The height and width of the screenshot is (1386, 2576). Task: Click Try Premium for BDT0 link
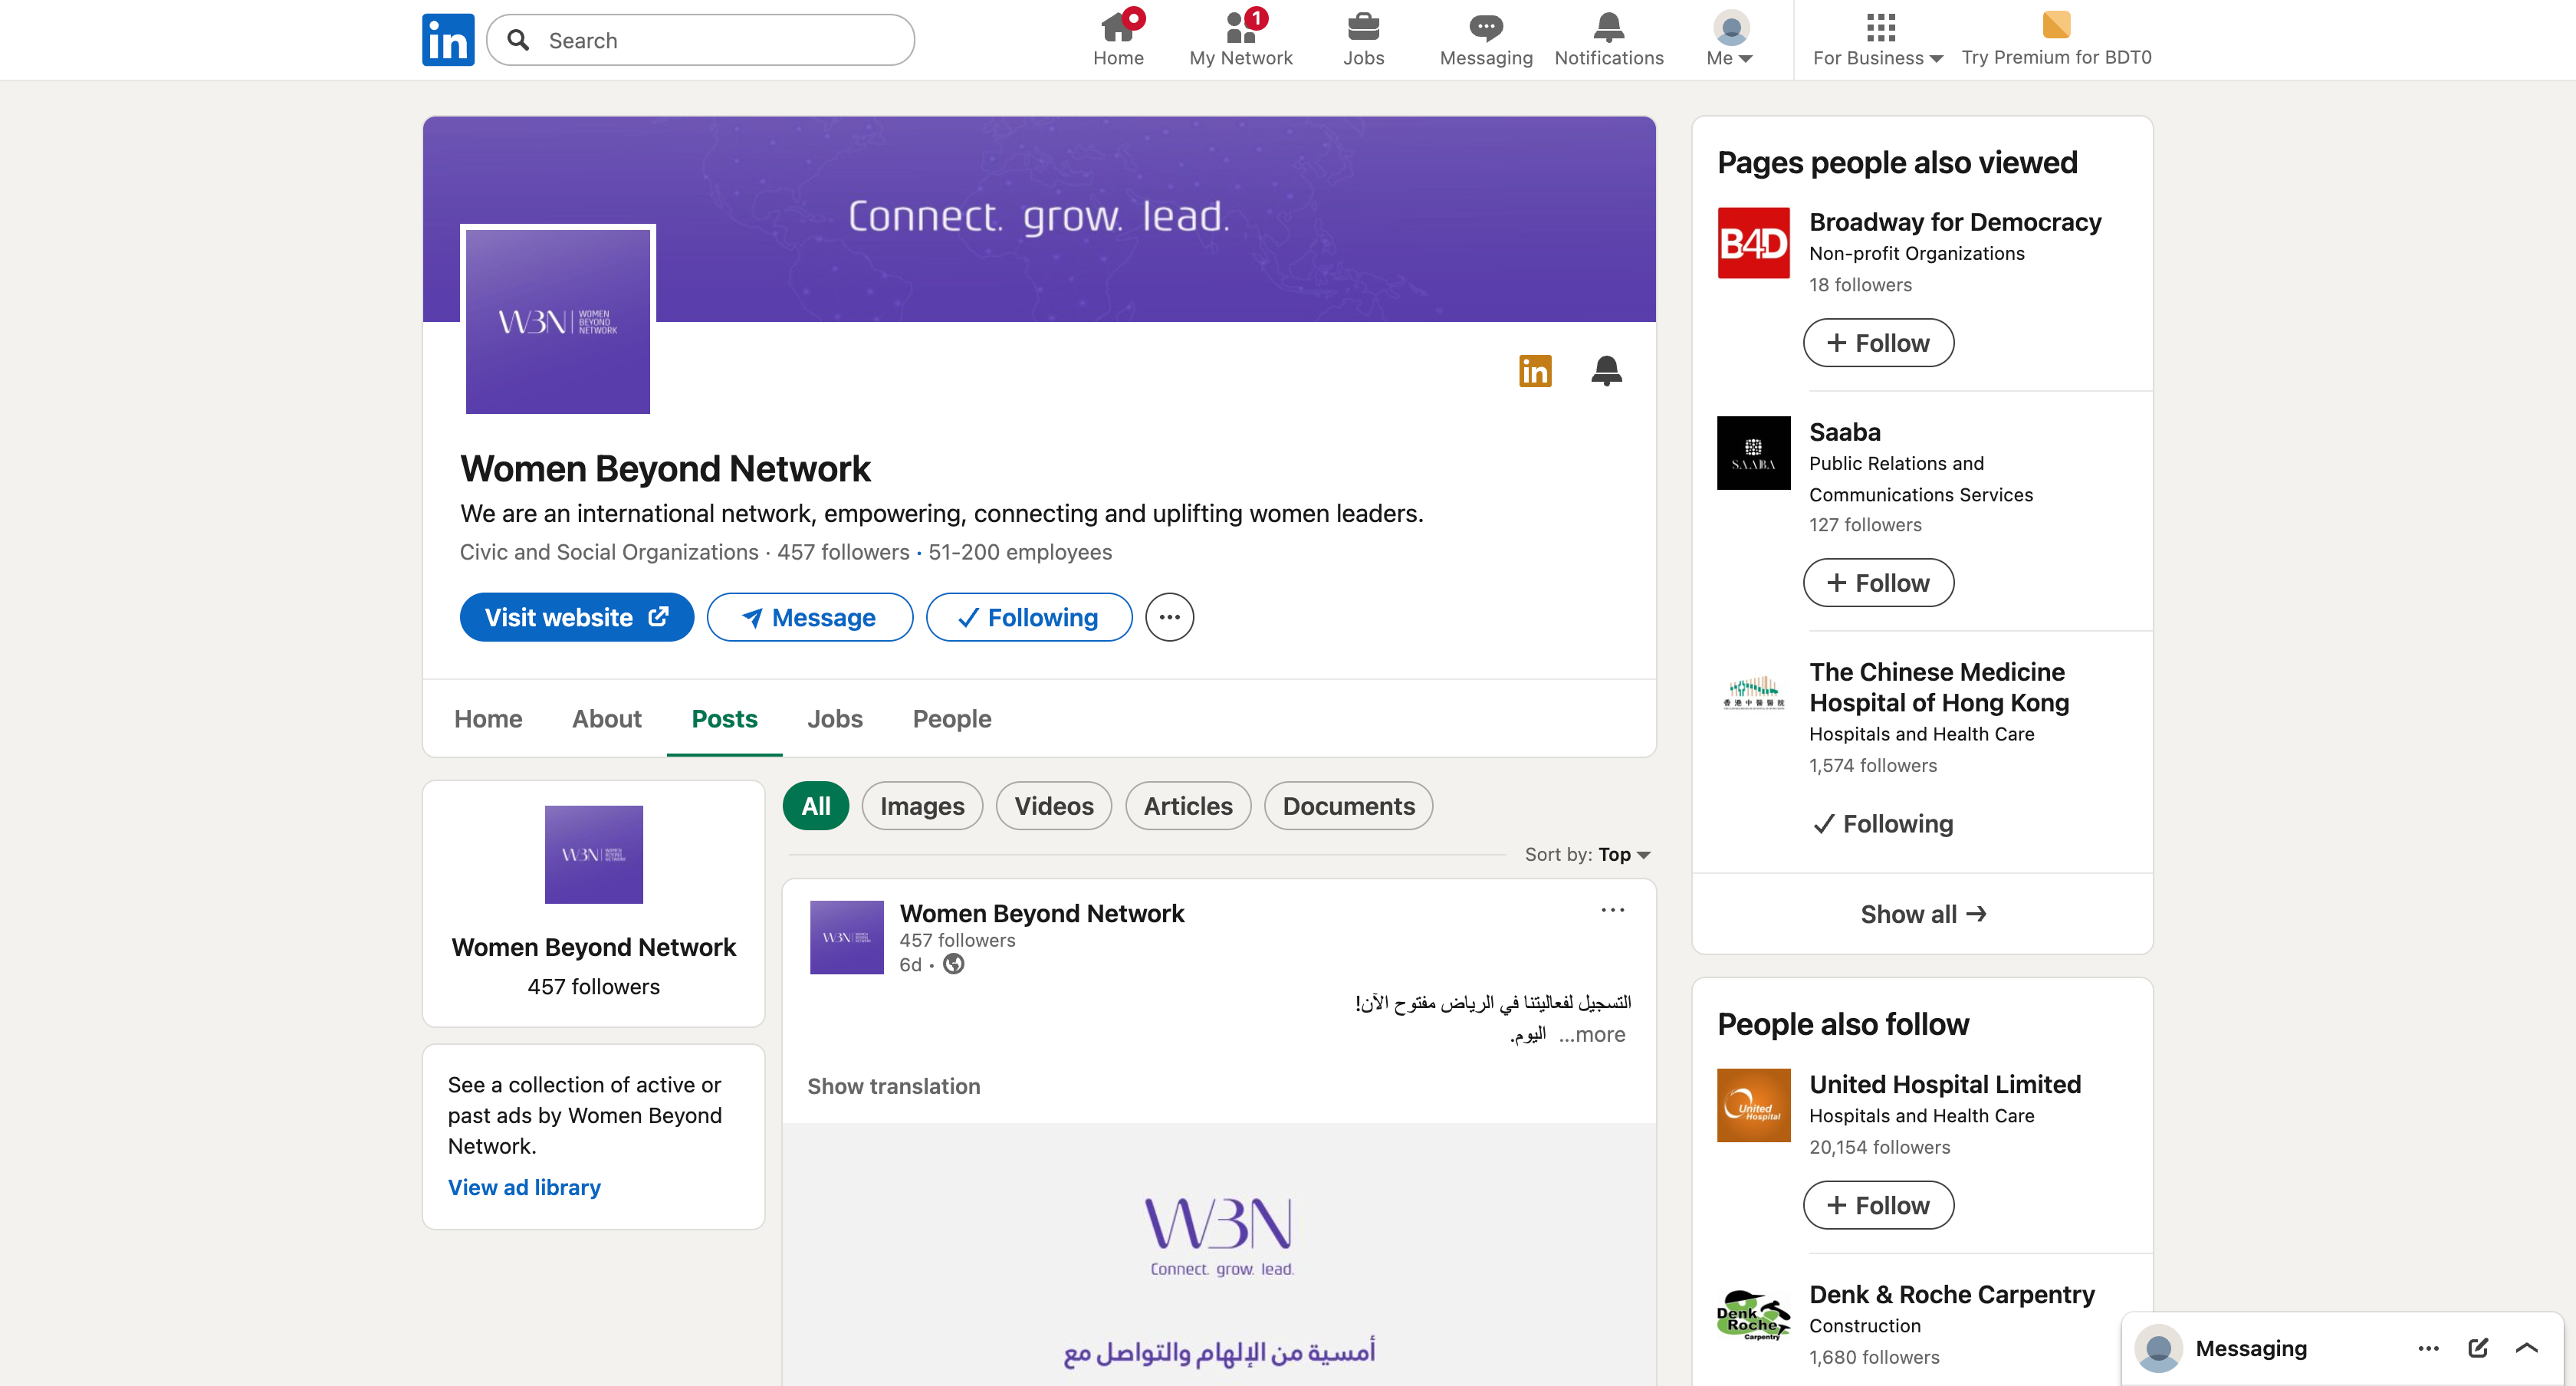coord(2056,57)
